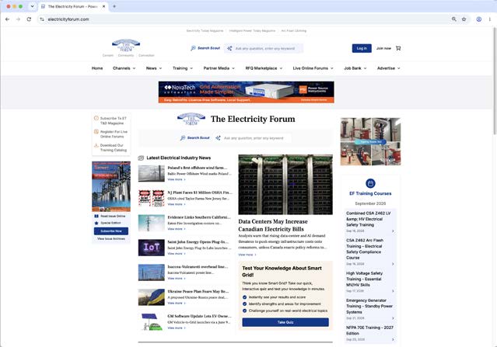Open the browser three-dot menu
Screen dimensions: 497x347
[490, 19]
